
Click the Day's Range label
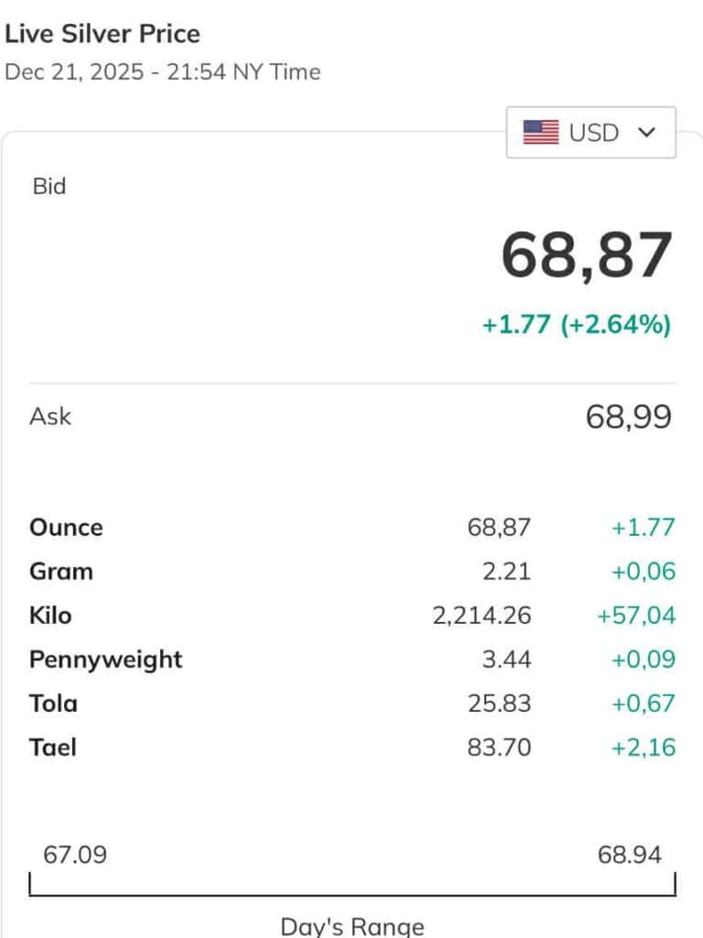[352, 926]
